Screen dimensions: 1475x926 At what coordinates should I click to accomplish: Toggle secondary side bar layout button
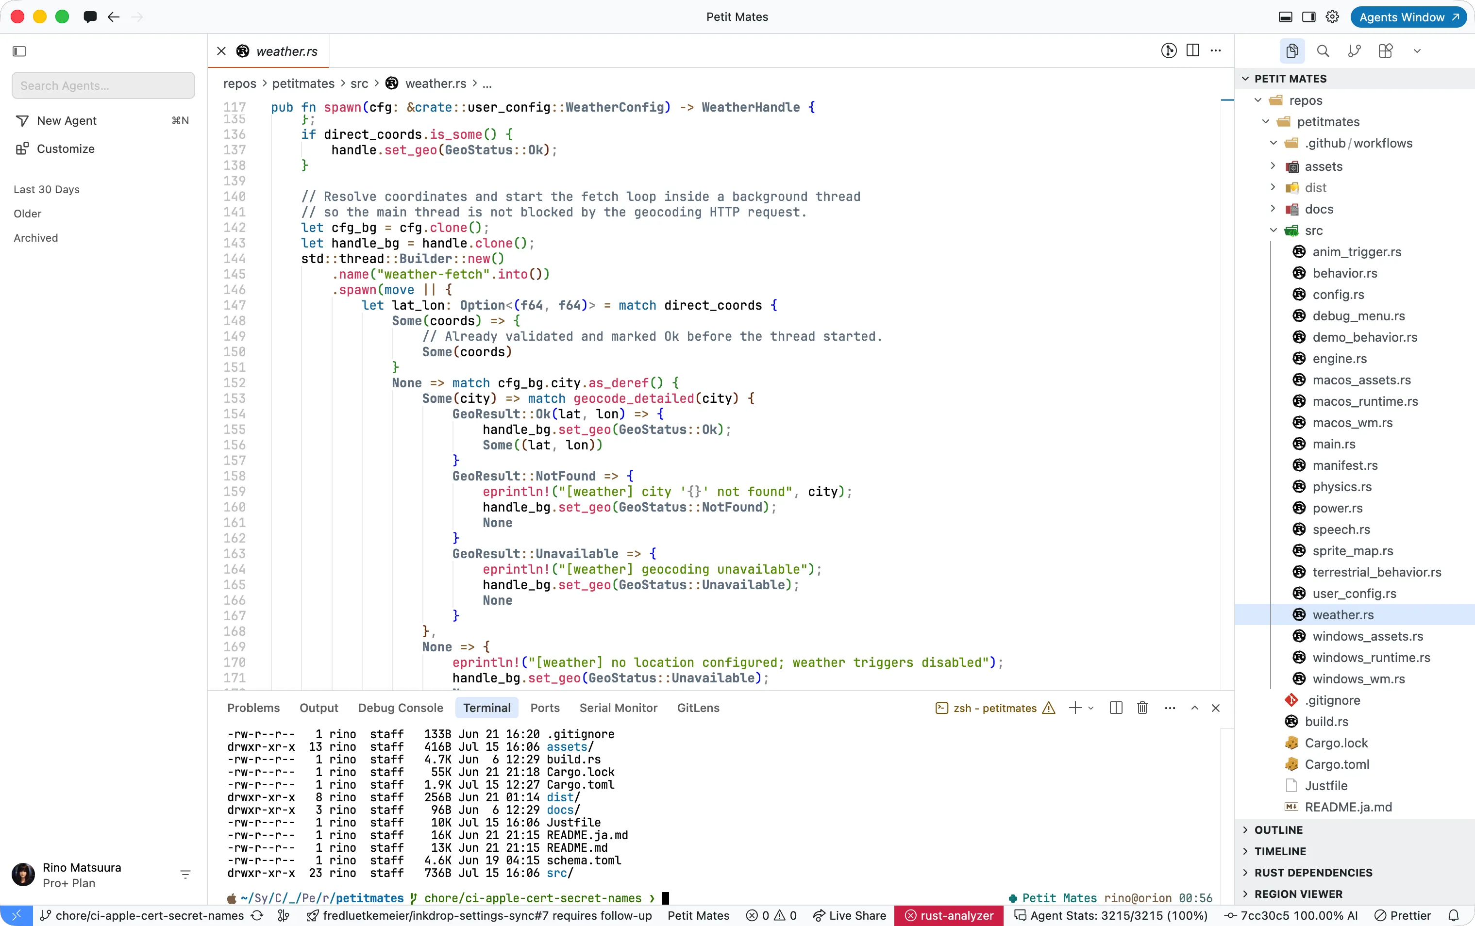[1309, 17]
